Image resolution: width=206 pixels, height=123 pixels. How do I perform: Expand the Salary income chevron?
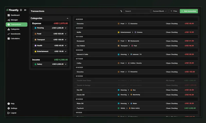(x=66, y=64)
